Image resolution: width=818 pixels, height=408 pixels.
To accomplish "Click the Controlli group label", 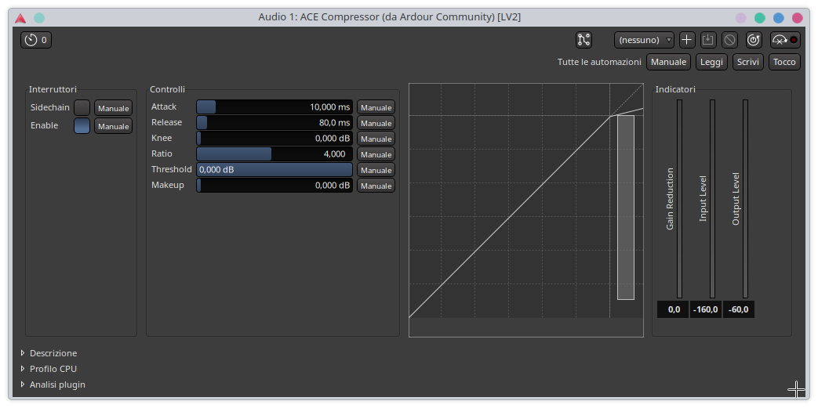I will (168, 89).
